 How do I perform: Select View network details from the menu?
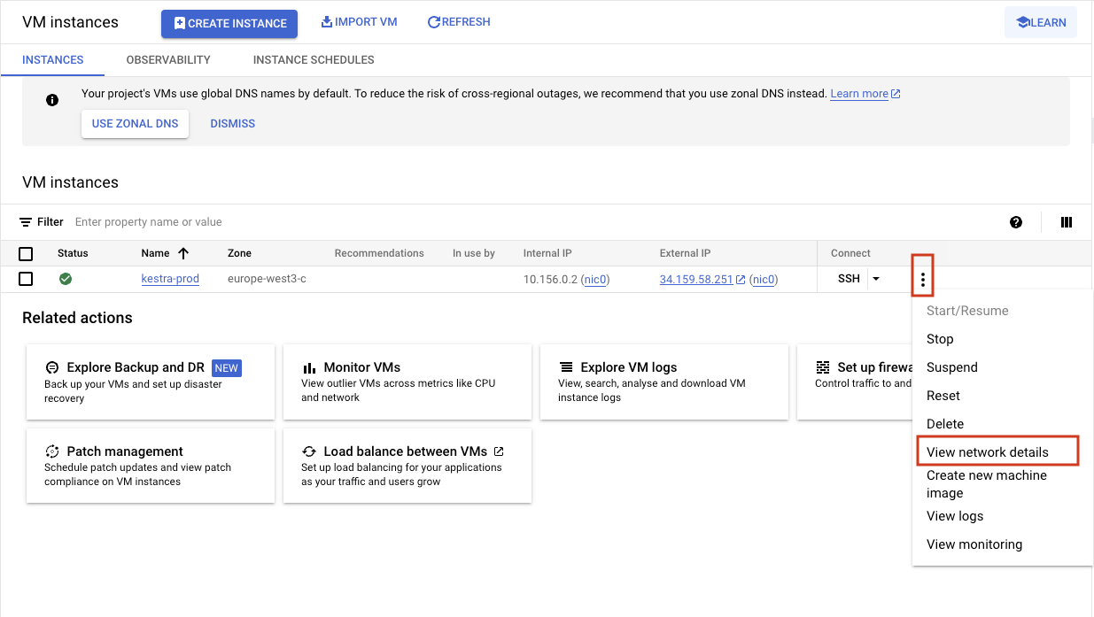click(987, 450)
